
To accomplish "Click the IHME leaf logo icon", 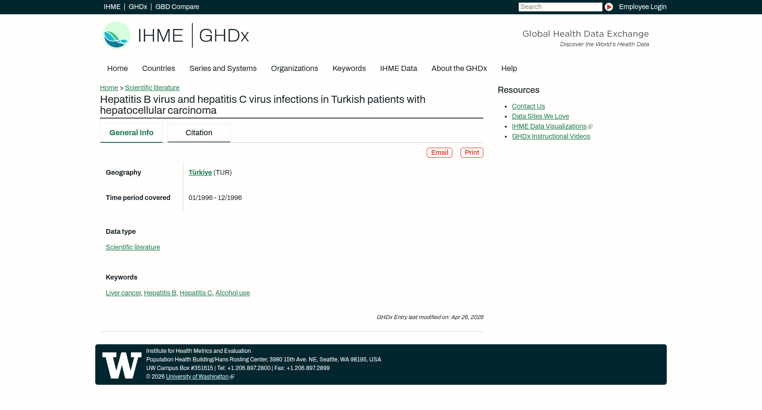I will 116,35.
